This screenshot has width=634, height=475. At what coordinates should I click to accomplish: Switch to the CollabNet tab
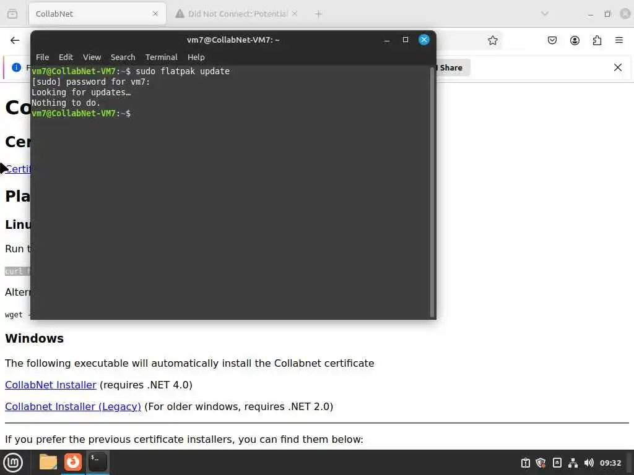tap(97, 14)
